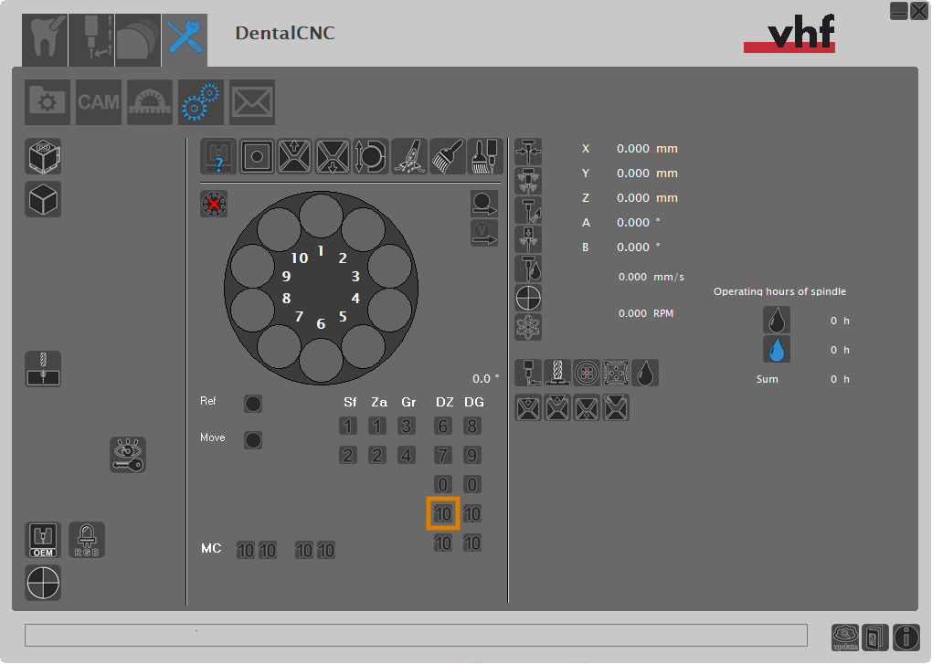The image size is (932, 664).
Task: Toggle indicator 4 under Gr
Action: point(407,456)
